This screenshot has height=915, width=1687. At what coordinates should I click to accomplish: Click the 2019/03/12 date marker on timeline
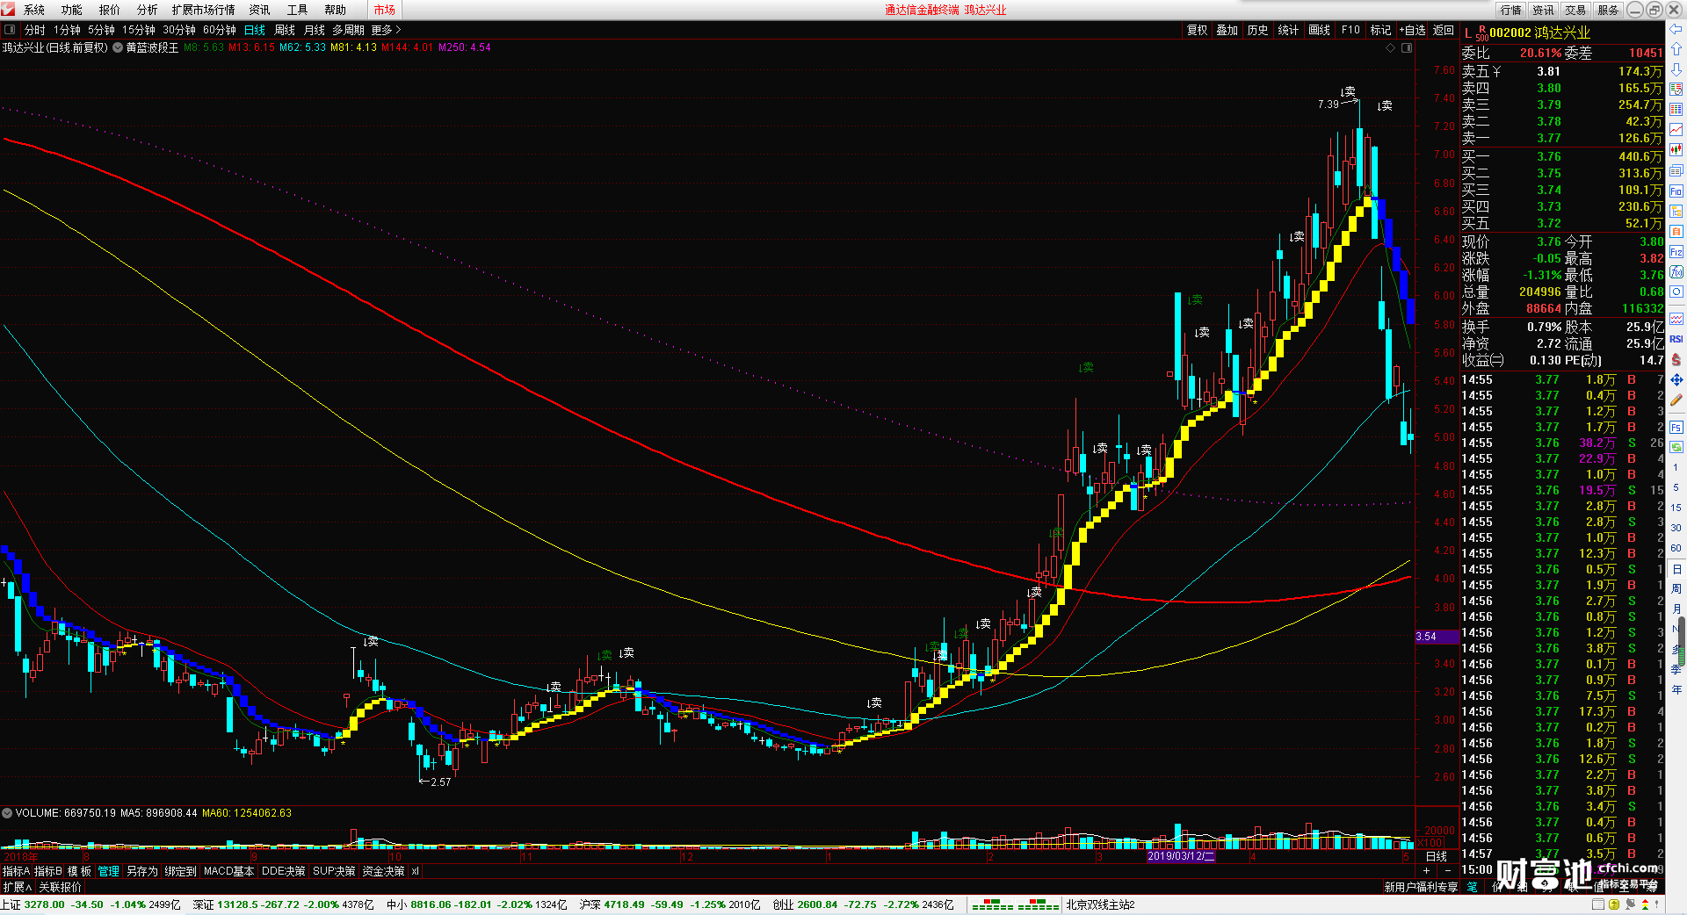click(x=1182, y=856)
